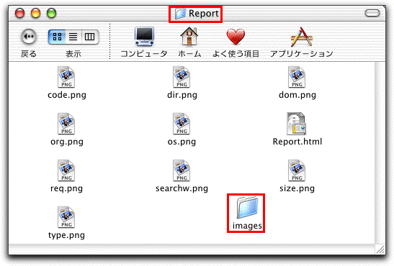Click the vertical scrollbar track
This screenshot has height=266, width=394.
(x=380, y=153)
